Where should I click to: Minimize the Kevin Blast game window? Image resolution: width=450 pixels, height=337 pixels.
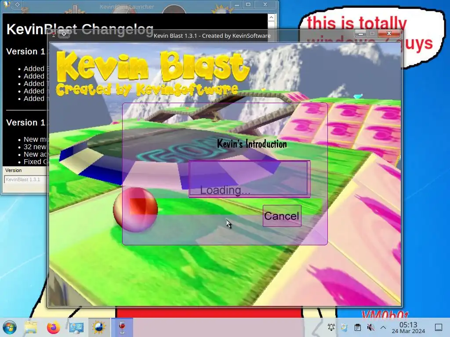[x=361, y=34]
